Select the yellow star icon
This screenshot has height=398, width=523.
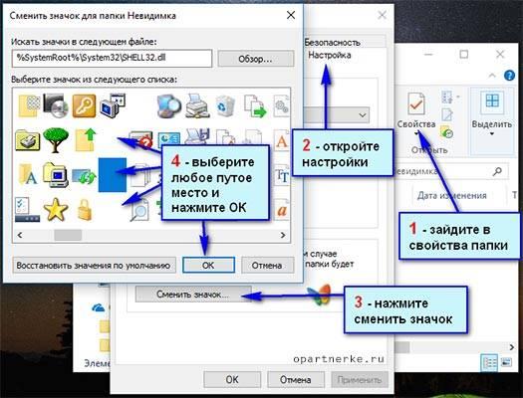(x=56, y=210)
